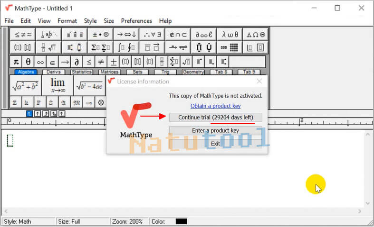Image resolution: width=374 pixels, height=227 pixels.
Task: Switch to the Statistics tab
Action: (82, 72)
